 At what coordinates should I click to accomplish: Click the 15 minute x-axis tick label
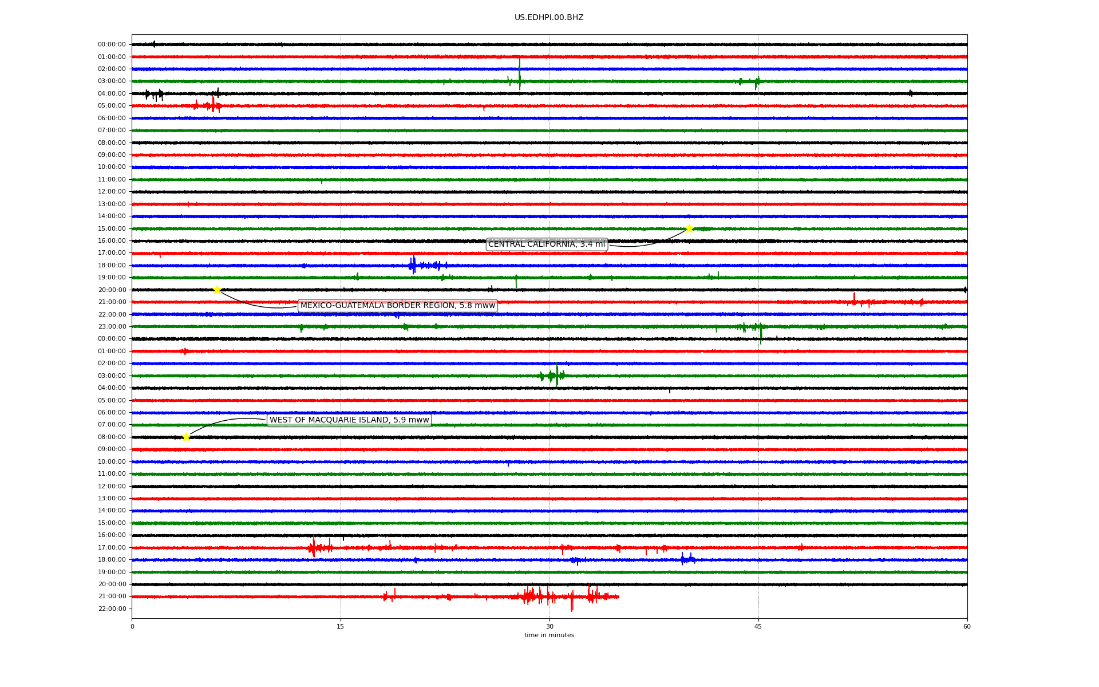point(341,626)
